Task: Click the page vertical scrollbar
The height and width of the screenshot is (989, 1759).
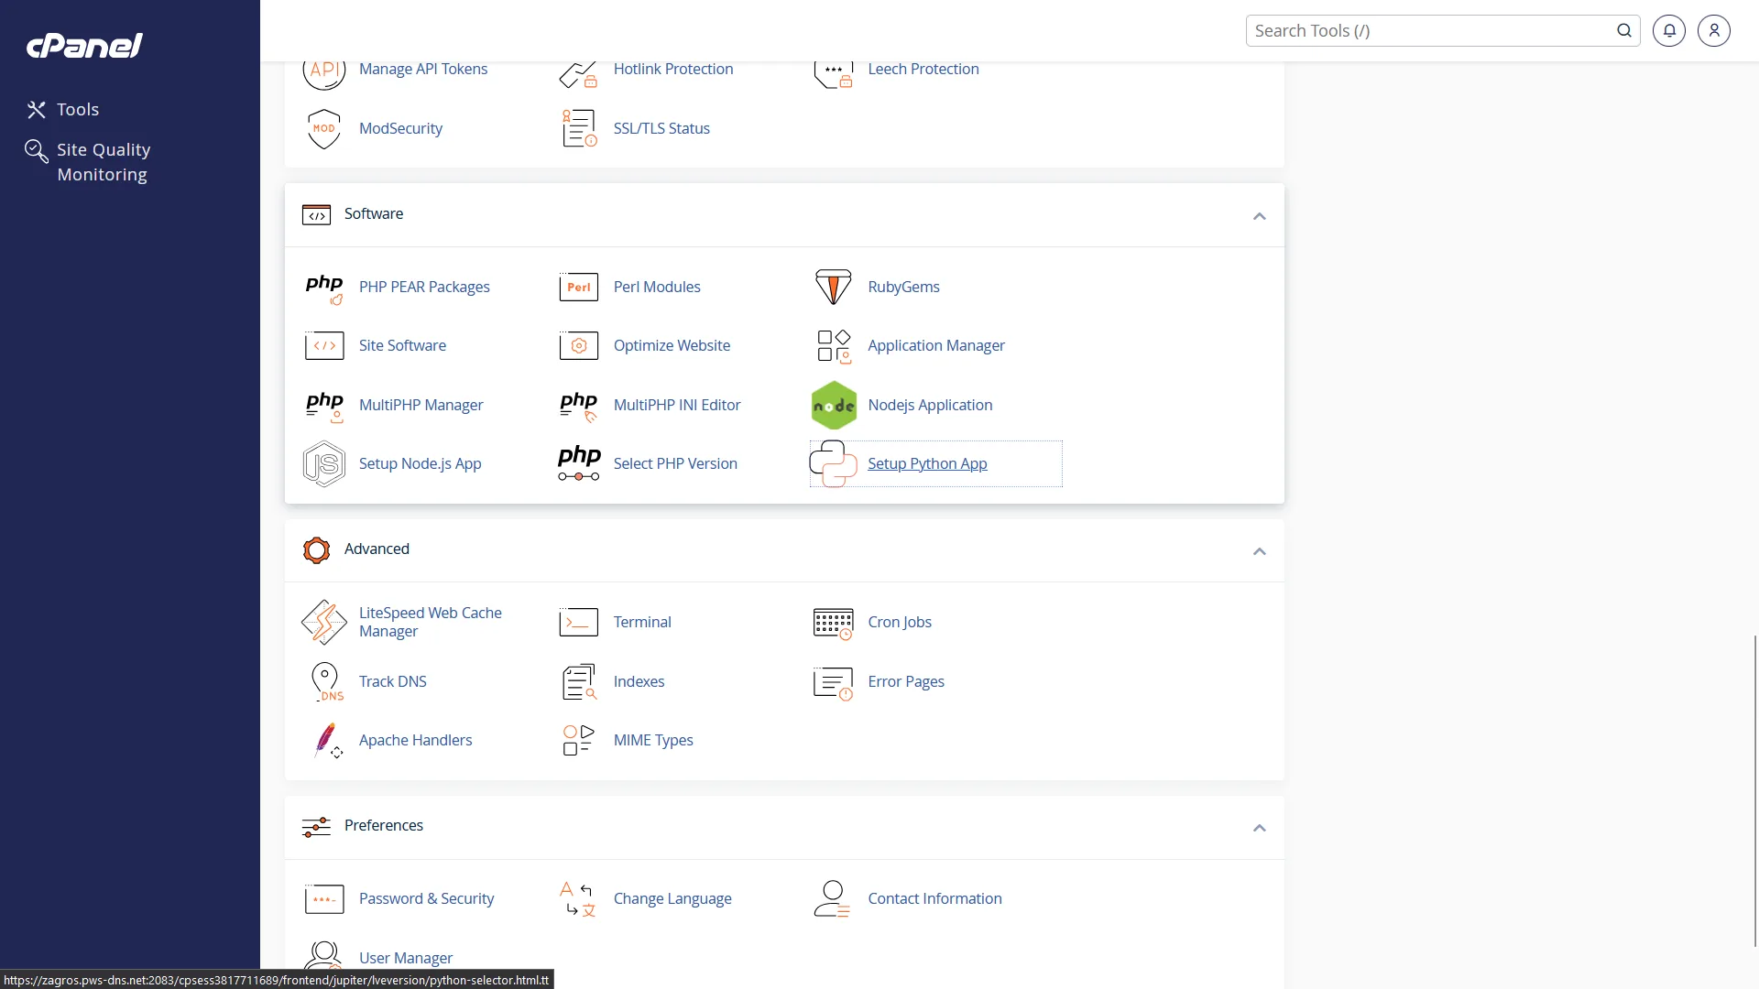Action: [1755, 790]
